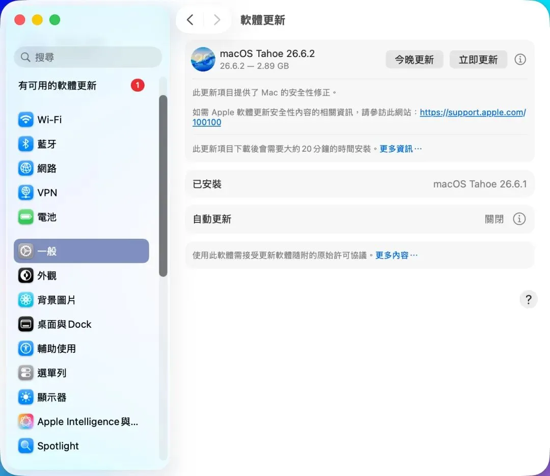Select the 一般 gear icon
Screen dimensions: 550x476
tap(25, 251)
